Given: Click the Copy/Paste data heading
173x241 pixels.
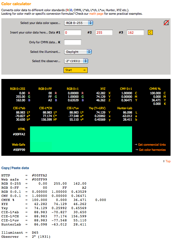Looking at the screenshot, I should point(15,168).
